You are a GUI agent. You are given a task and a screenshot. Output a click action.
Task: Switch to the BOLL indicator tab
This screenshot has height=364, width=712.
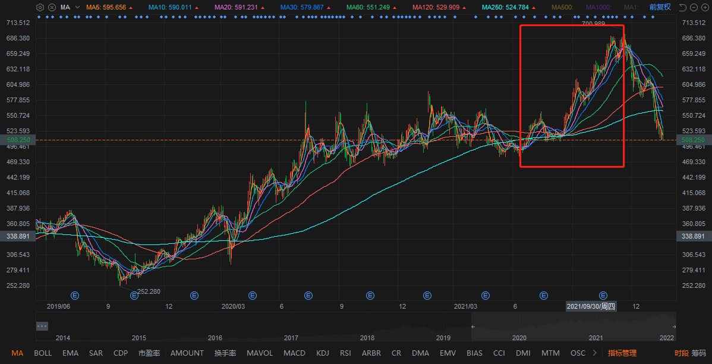click(x=43, y=353)
